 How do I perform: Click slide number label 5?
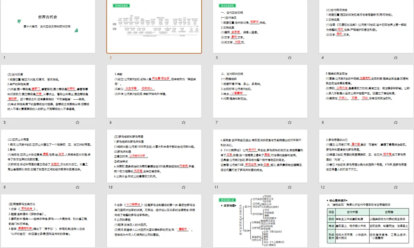5,122
